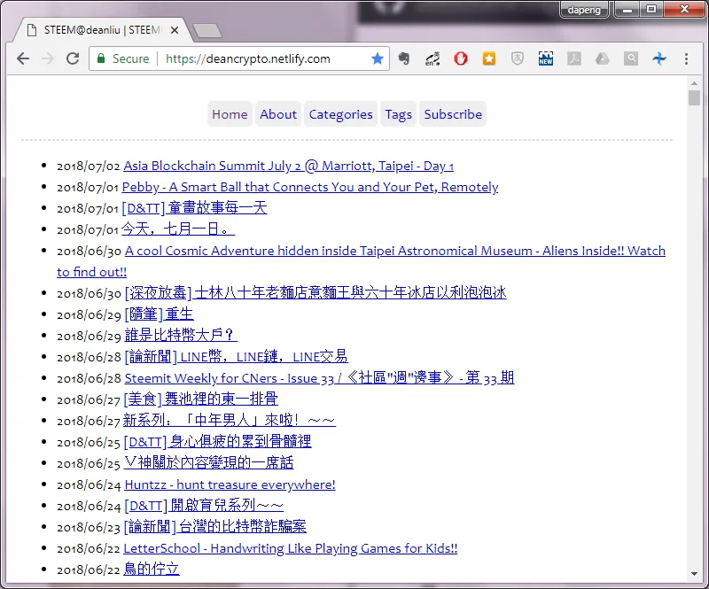Open the blue plane extension icon
Viewport: 709px width, 589px height.
click(659, 58)
